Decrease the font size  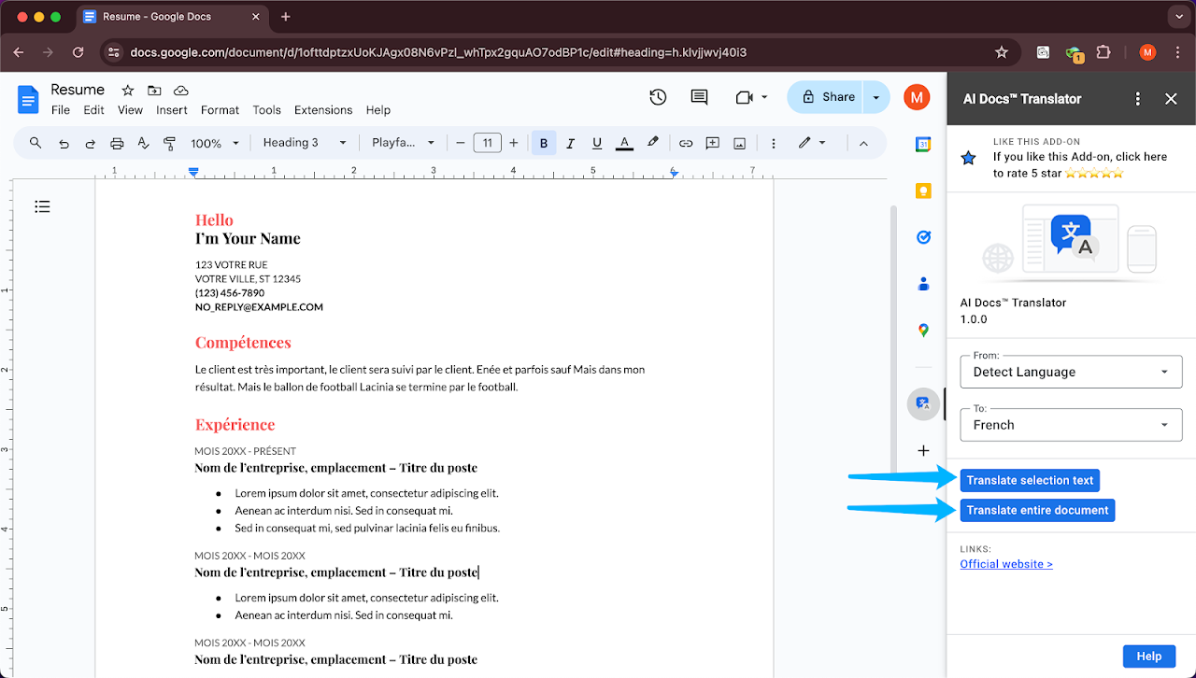coord(460,143)
